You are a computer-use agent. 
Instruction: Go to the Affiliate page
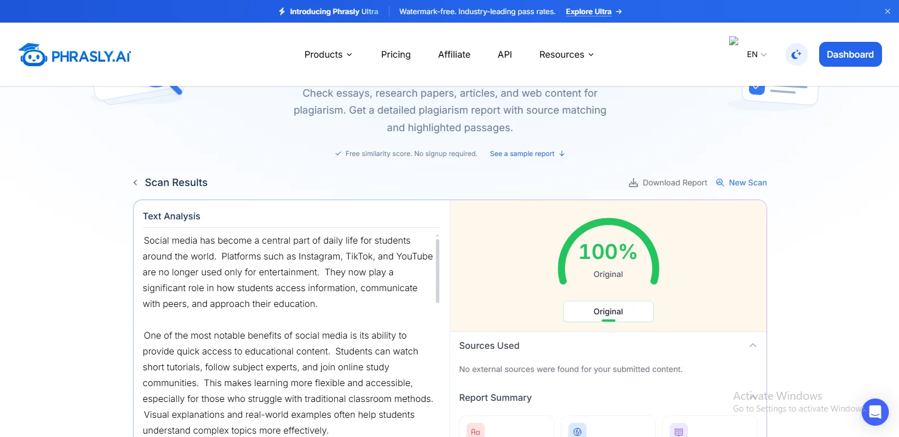pyautogui.click(x=454, y=54)
